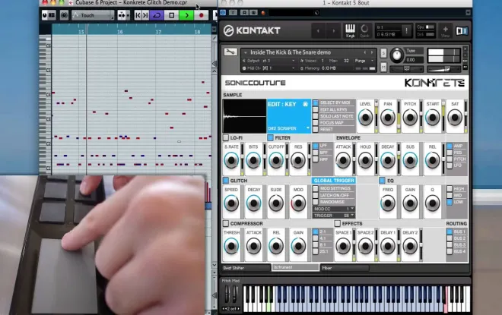Jump to previous marker in Cubase transport
Screen dimensions: 502x315
[x=138, y=15]
